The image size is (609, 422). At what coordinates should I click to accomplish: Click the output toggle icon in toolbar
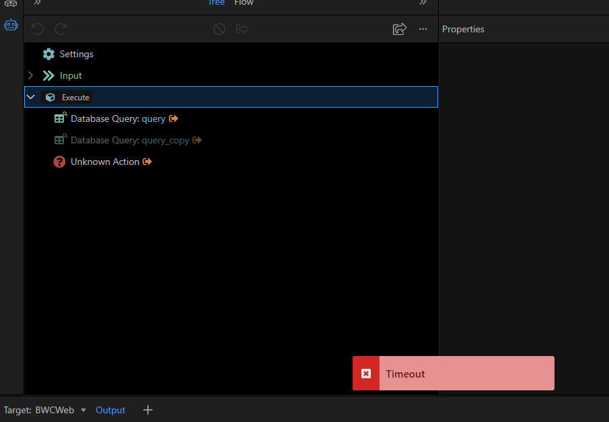[242, 29]
